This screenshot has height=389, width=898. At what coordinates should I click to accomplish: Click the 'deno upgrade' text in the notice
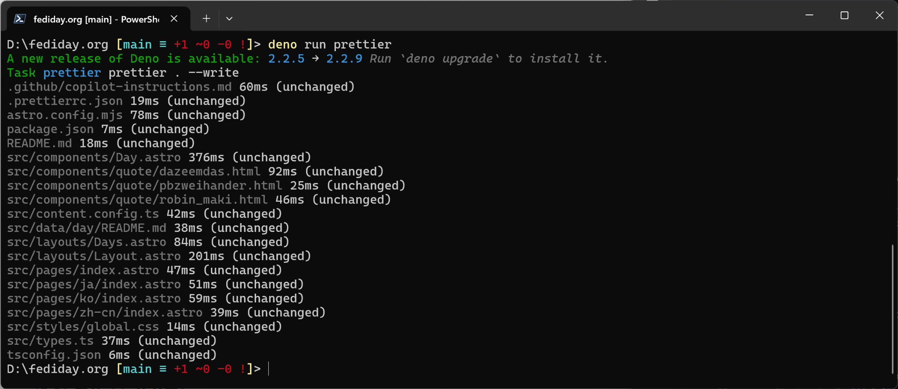pos(450,59)
